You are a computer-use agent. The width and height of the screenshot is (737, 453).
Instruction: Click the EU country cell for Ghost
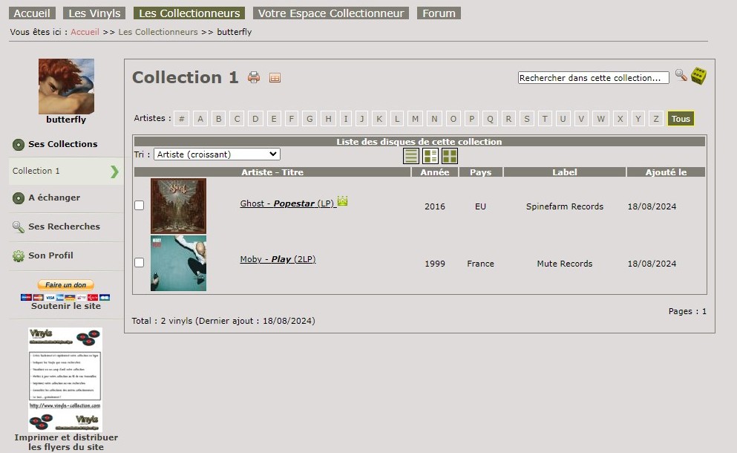480,206
